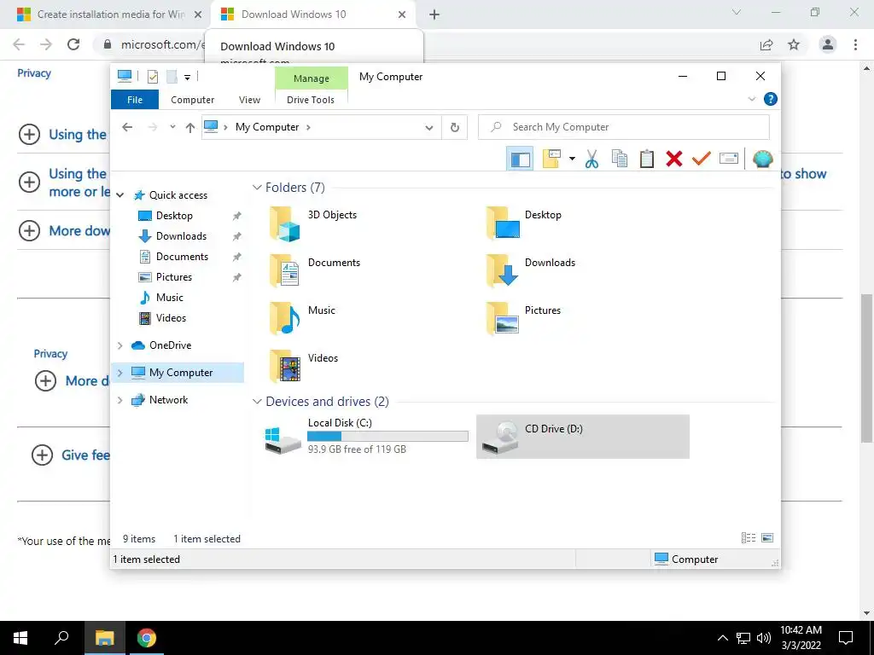Click the red X Delete icon

click(674, 159)
